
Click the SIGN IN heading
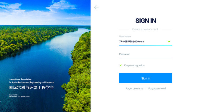146,21
